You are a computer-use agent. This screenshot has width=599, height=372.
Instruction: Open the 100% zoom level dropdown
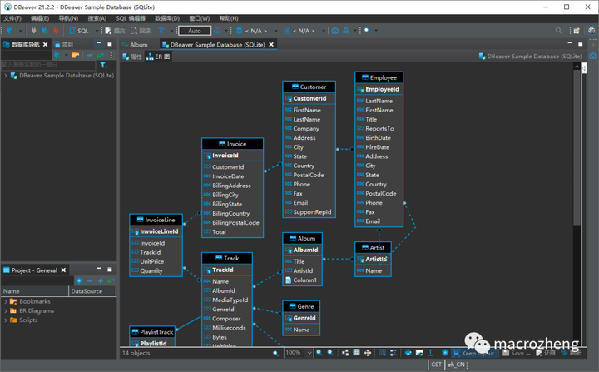[309, 353]
